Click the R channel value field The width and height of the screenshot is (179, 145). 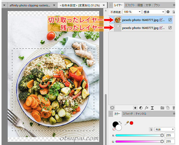click(170, 135)
